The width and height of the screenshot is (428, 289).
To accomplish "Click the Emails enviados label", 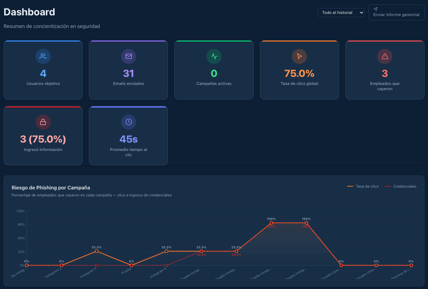I will (128, 84).
